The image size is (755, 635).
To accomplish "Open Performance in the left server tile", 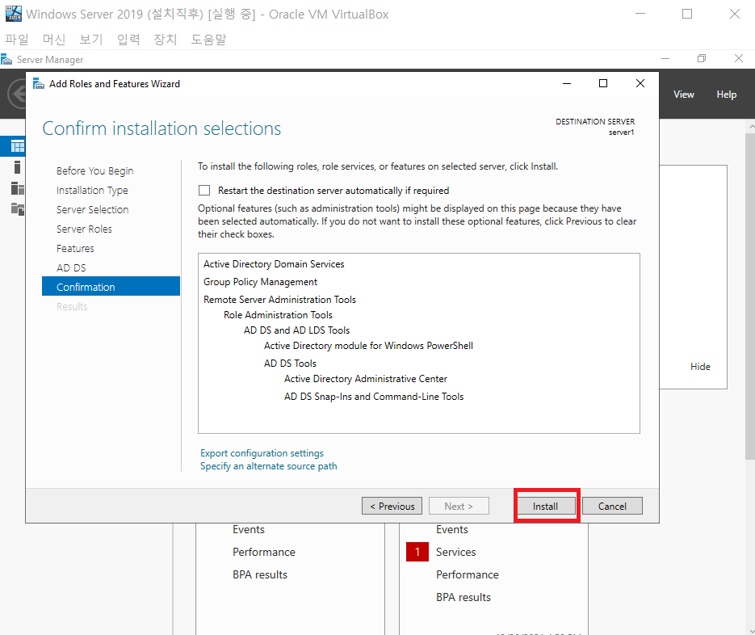I will (x=264, y=552).
